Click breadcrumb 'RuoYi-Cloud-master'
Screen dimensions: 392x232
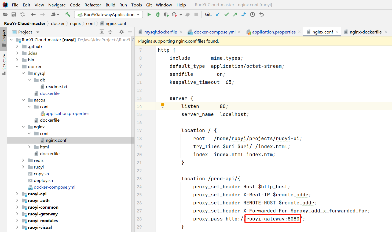pos(25,23)
